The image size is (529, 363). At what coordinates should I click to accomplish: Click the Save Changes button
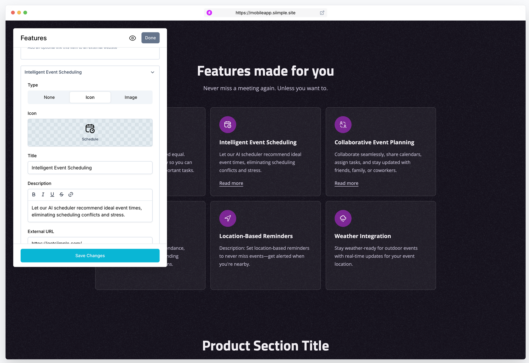pos(90,255)
